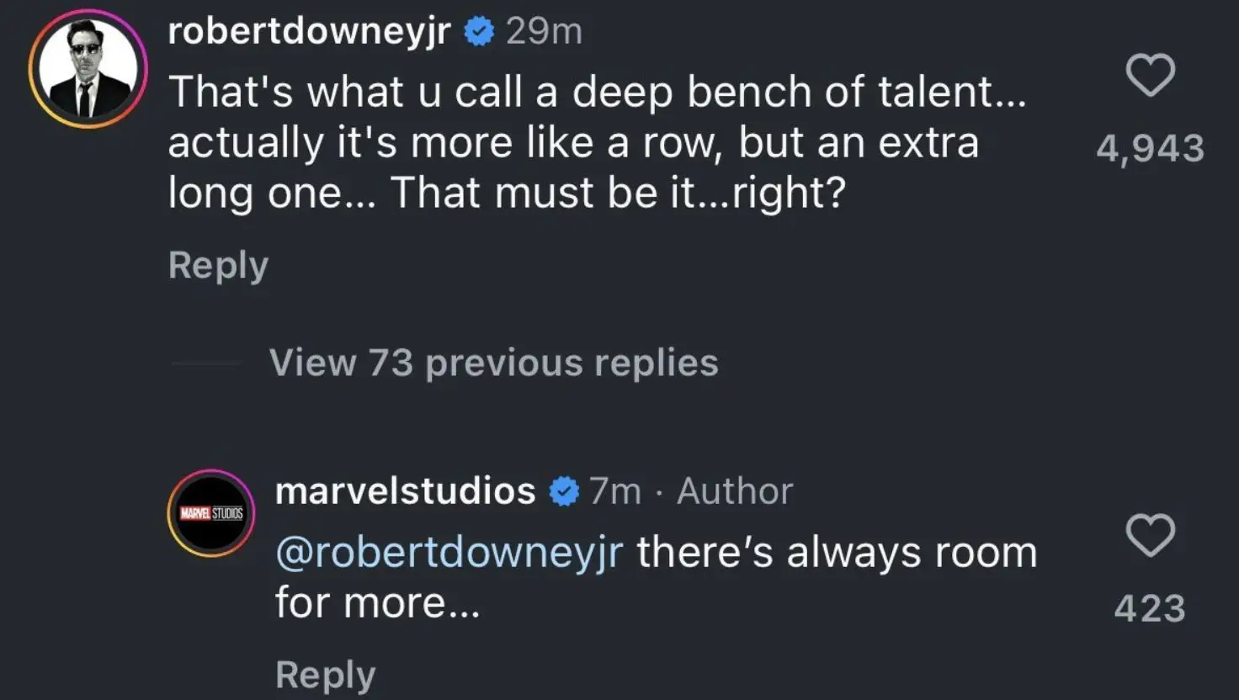This screenshot has height=700, width=1239.
Task: Open marvelstudios' username
Action: [407, 491]
